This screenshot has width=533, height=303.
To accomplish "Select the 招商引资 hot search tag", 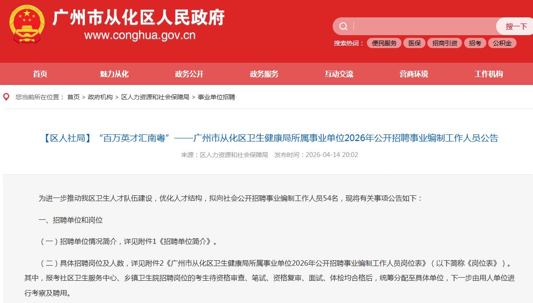I will 444,43.
